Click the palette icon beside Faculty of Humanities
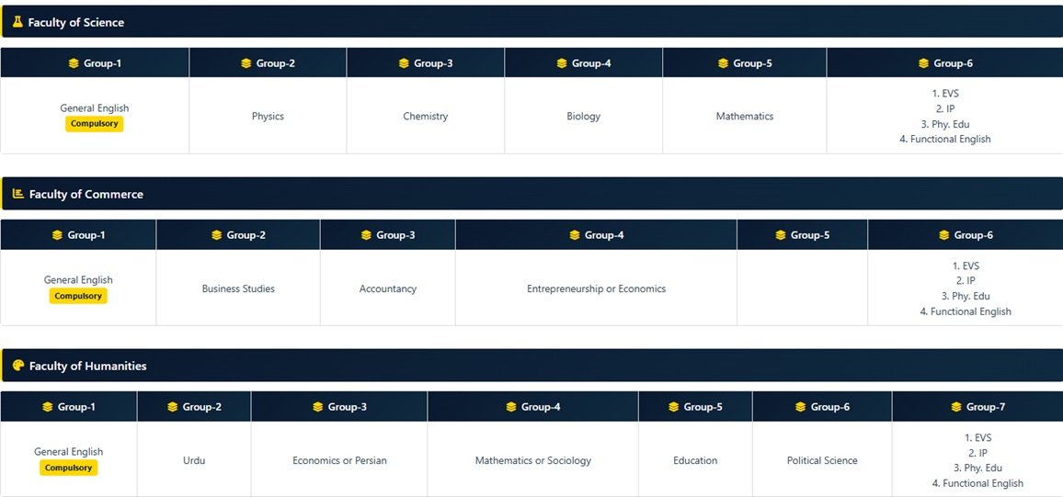Screen dimensions: 1063x497 click(x=18, y=366)
